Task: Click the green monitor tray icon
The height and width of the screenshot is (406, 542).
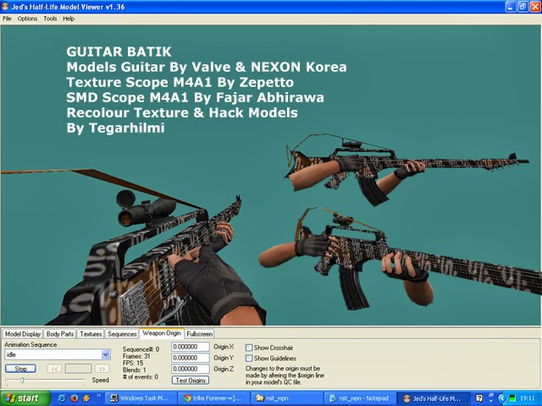Action: (512, 398)
